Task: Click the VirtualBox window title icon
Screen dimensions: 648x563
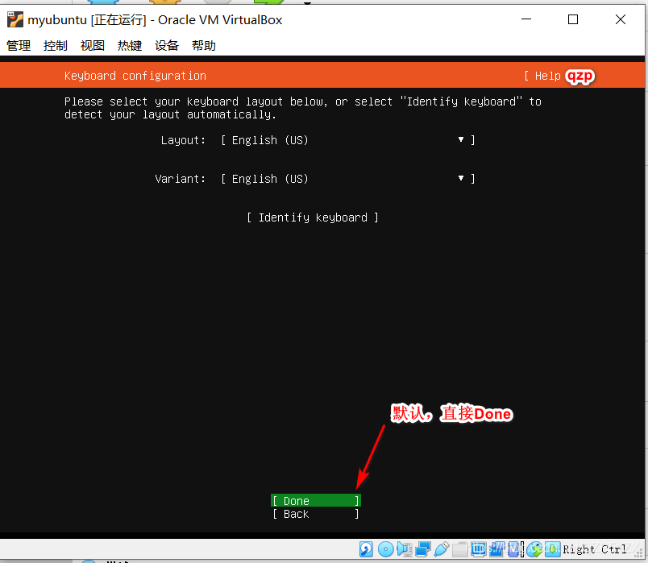Action: point(15,19)
